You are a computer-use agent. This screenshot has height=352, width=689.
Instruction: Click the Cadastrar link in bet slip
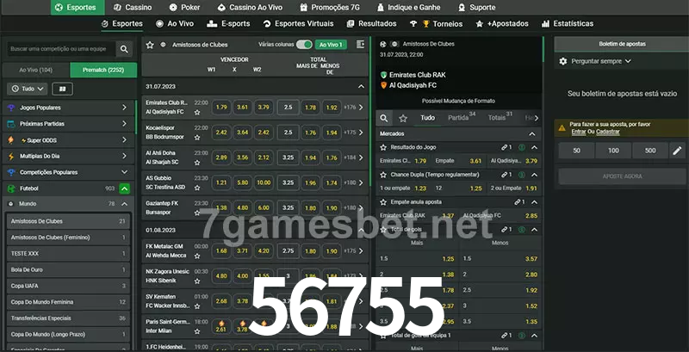click(608, 132)
